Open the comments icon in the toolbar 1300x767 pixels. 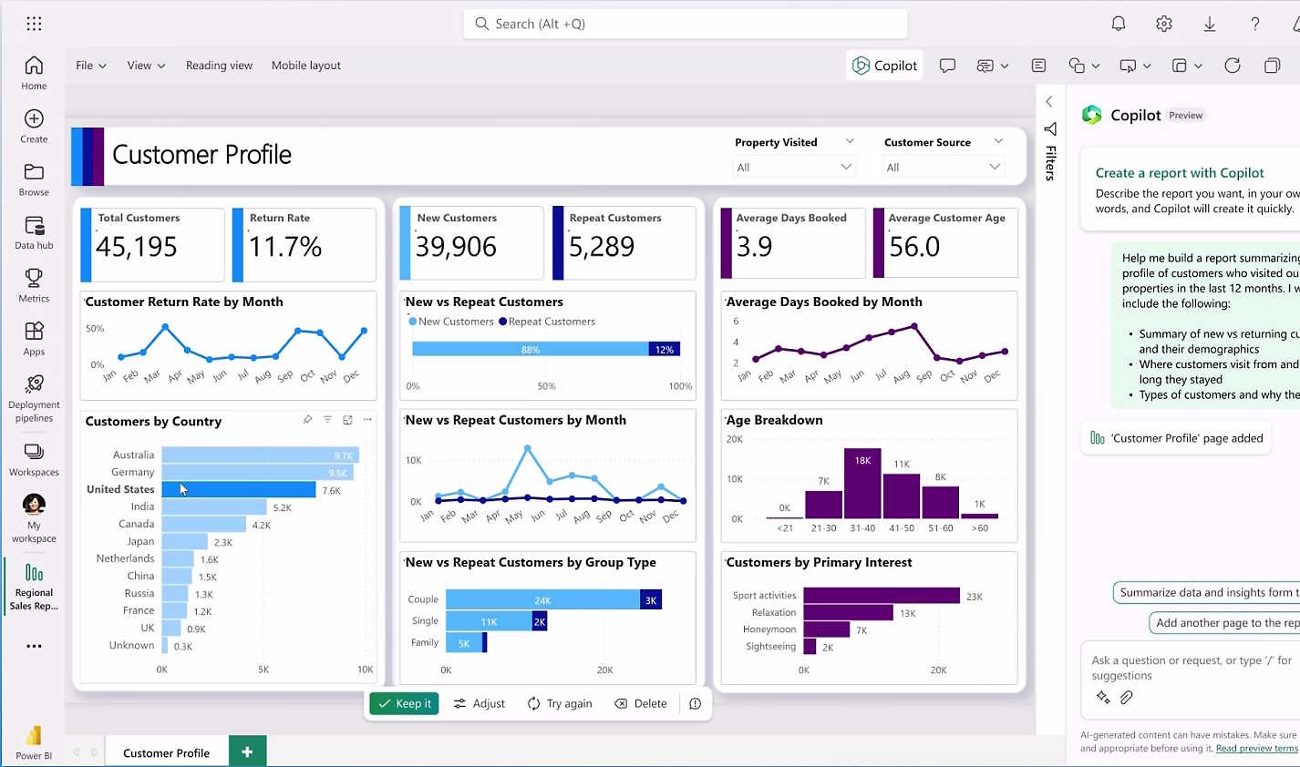tap(948, 65)
